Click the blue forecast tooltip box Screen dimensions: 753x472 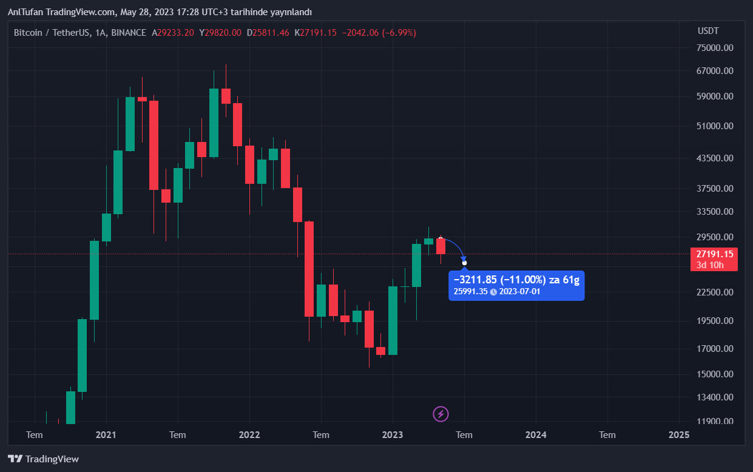pos(516,285)
